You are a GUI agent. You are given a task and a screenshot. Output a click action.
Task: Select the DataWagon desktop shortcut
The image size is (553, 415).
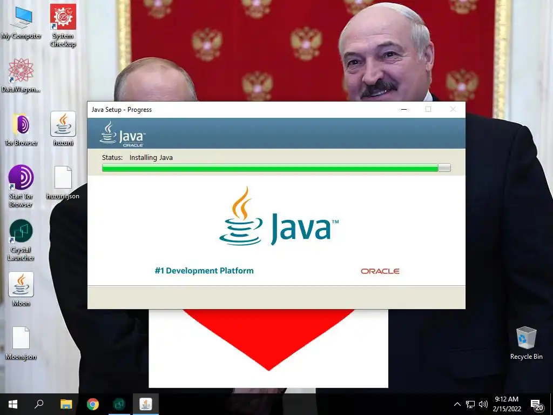click(21, 75)
